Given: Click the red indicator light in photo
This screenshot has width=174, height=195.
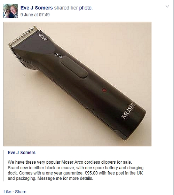Looking at the screenshot, I should tap(104, 90).
